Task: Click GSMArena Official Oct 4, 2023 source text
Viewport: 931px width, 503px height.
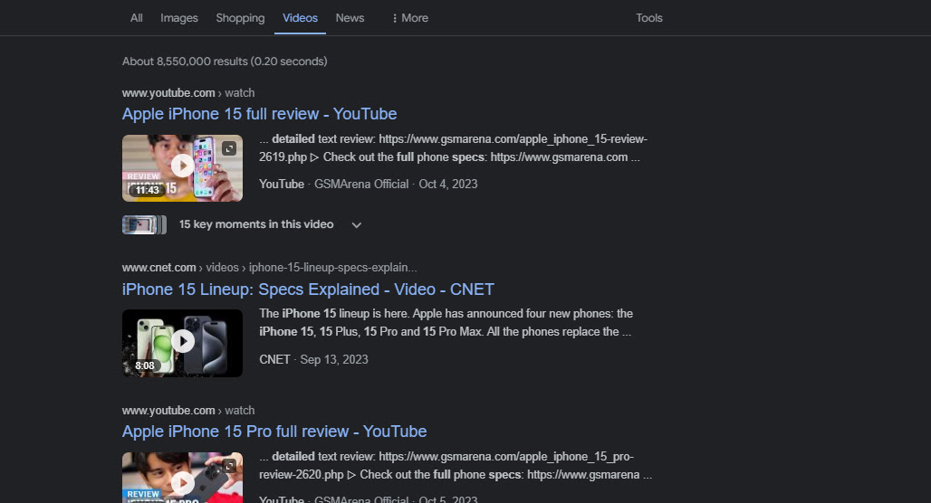Action: click(x=368, y=184)
